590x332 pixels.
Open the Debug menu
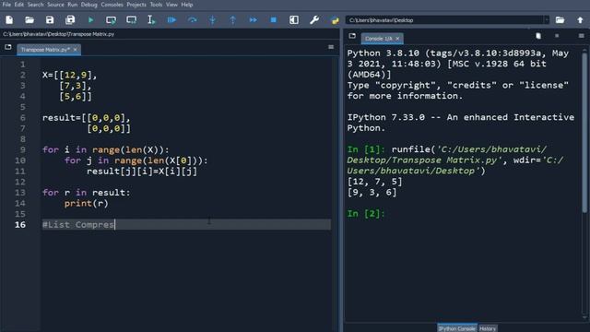tap(89, 5)
